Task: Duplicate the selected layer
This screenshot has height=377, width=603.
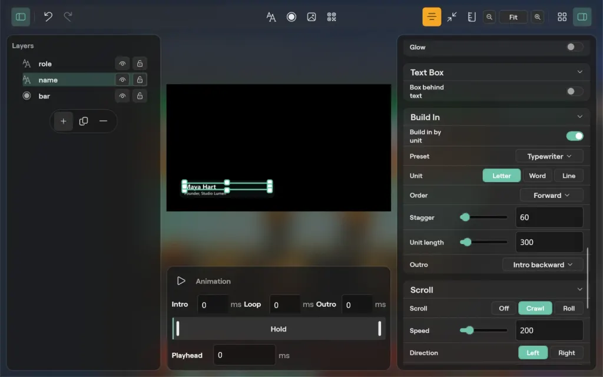Action: [x=84, y=121]
